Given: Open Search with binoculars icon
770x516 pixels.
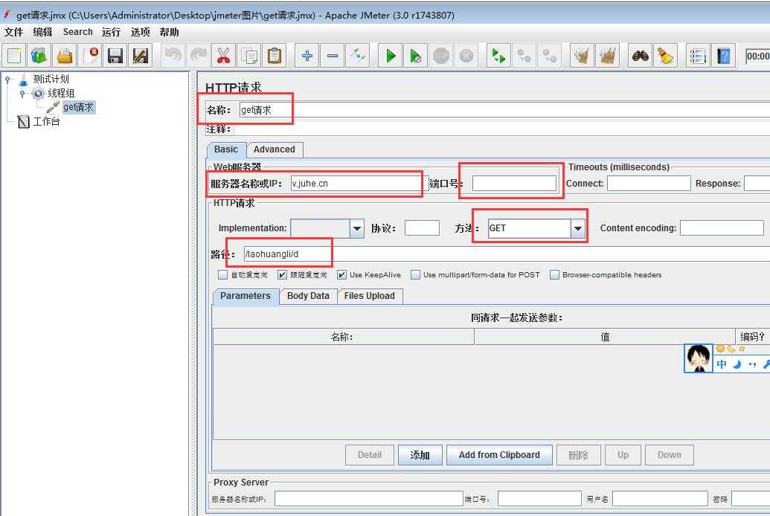Looking at the screenshot, I should 640,56.
